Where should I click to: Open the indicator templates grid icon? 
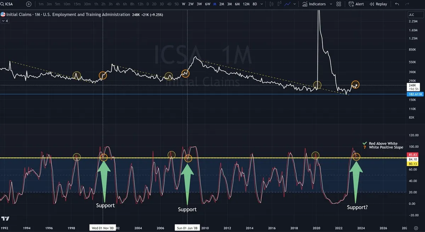339,4
